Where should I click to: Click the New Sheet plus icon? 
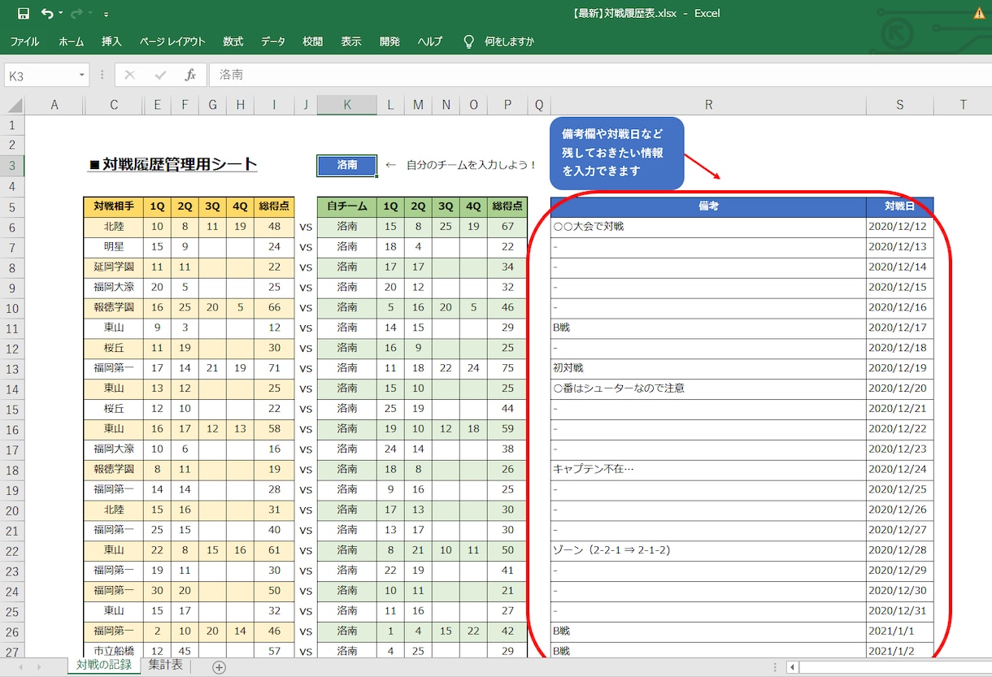[219, 667]
